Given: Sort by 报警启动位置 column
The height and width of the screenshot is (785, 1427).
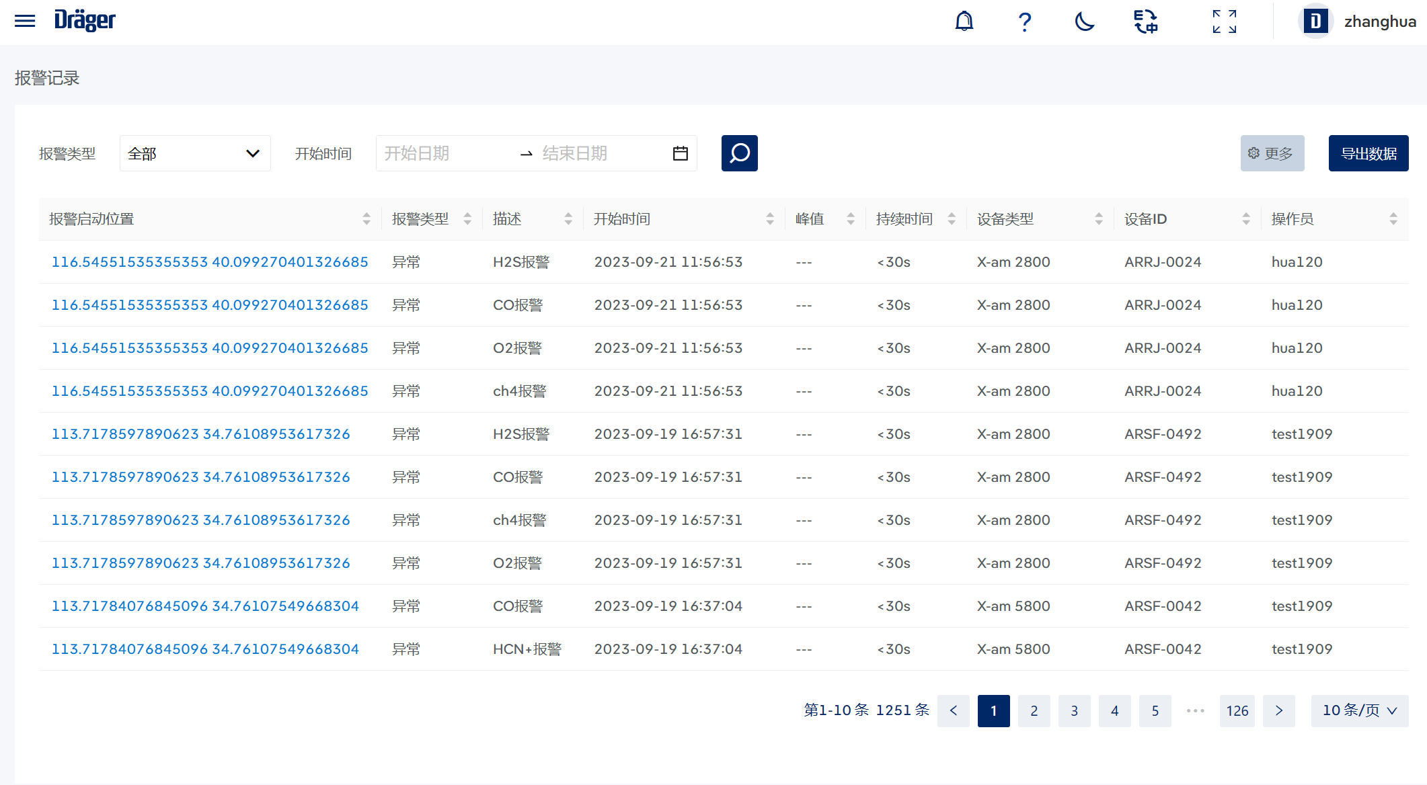Looking at the screenshot, I should (367, 219).
